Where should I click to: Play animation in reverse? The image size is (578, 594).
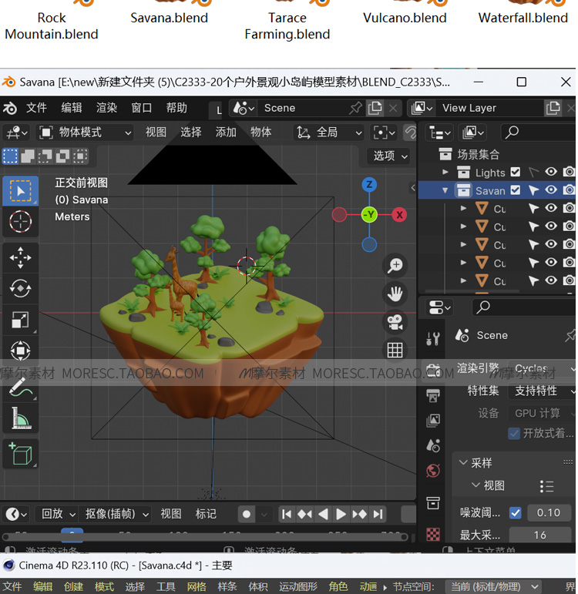323,515
